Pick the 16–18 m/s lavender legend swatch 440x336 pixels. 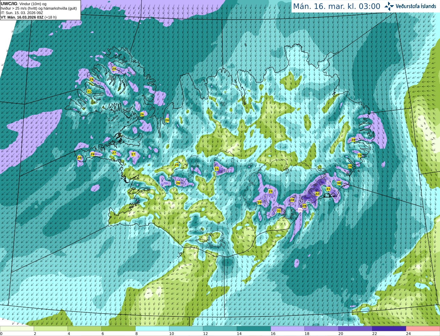[288, 329]
